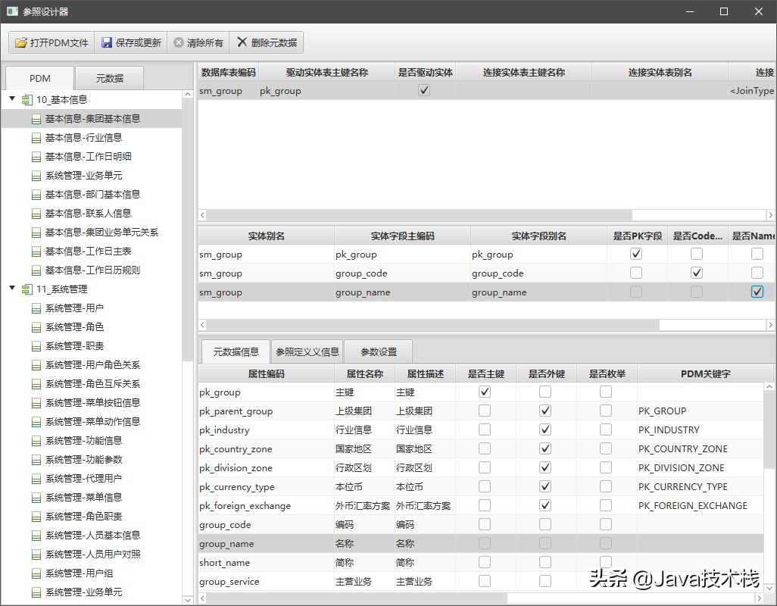Click table icon of 基本信息-工作日主表
Image resolution: width=777 pixels, height=606 pixels.
[36, 251]
